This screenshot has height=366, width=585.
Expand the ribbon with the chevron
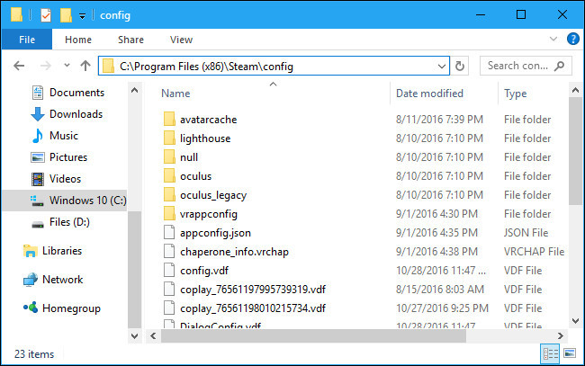pos(553,39)
